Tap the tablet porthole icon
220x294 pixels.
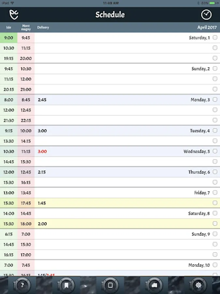click(x=110, y=285)
